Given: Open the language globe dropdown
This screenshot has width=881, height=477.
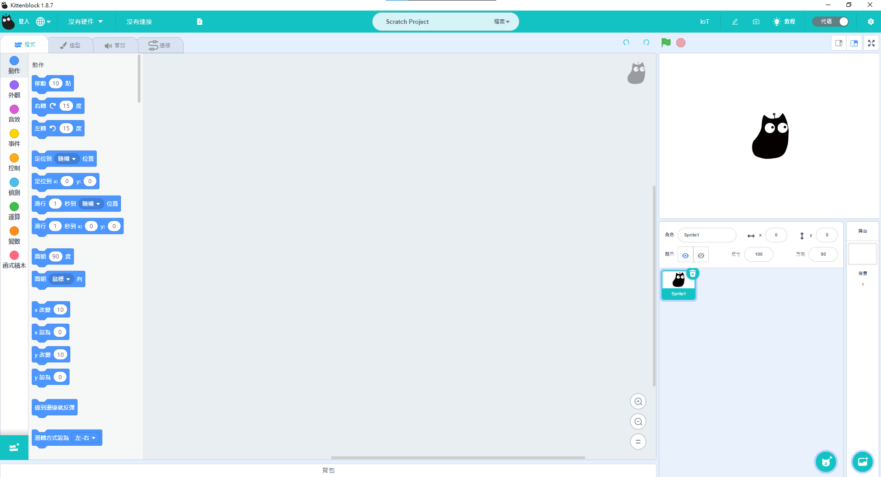Looking at the screenshot, I should click(43, 22).
